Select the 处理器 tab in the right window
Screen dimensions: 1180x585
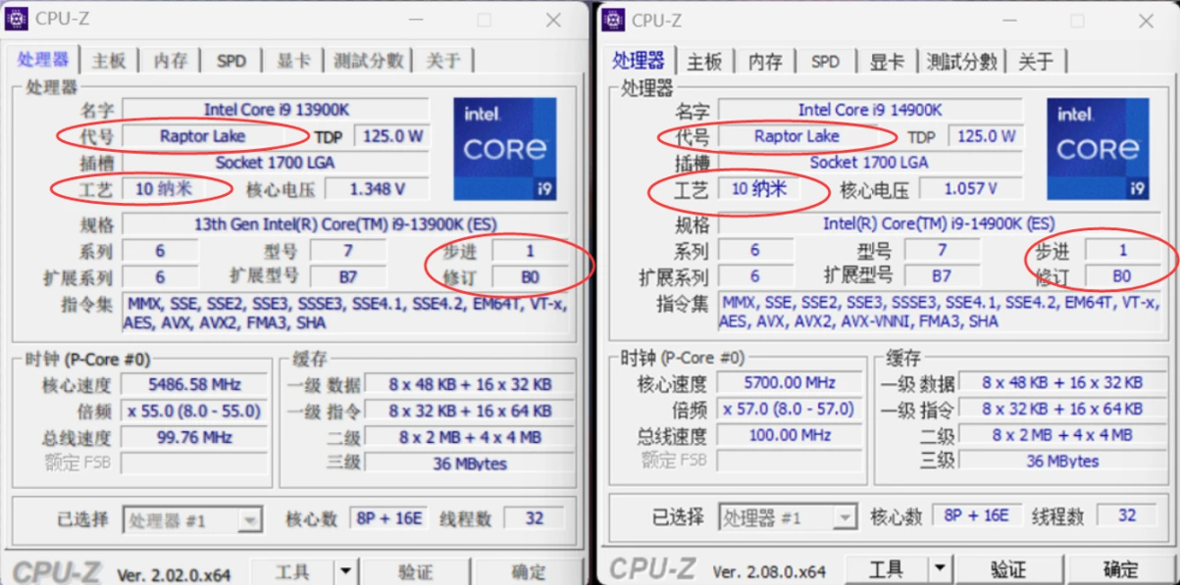point(639,60)
